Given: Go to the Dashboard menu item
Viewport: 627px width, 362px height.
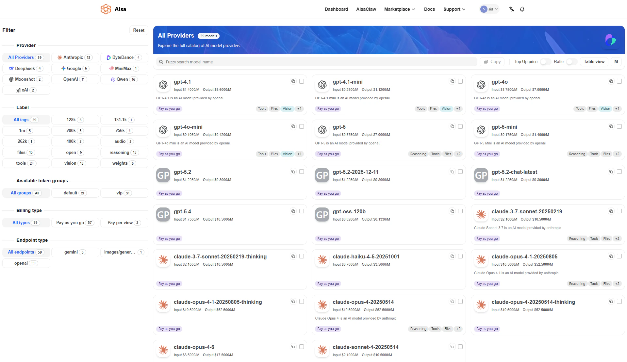Looking at the screenshot, I should tap(336, 9).
